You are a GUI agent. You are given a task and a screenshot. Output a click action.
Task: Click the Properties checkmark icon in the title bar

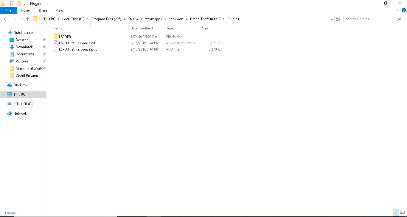[12, 4]
